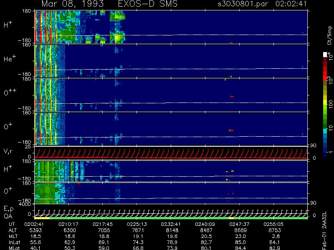Click the red spot in the O++ panel

(x=232, y=97)
